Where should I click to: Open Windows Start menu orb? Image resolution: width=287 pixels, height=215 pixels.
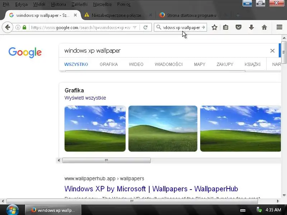coord(13,210)
